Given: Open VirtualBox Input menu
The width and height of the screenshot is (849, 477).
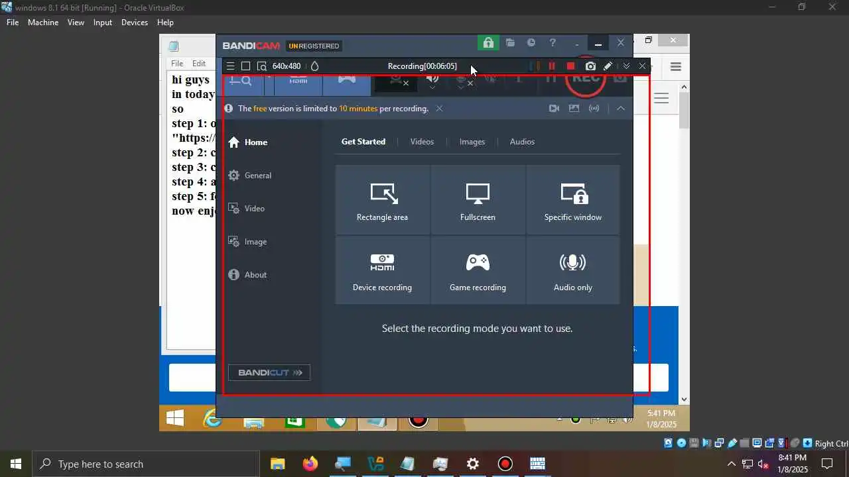Looking at the screenshot, I should click(x=103, y=23).
